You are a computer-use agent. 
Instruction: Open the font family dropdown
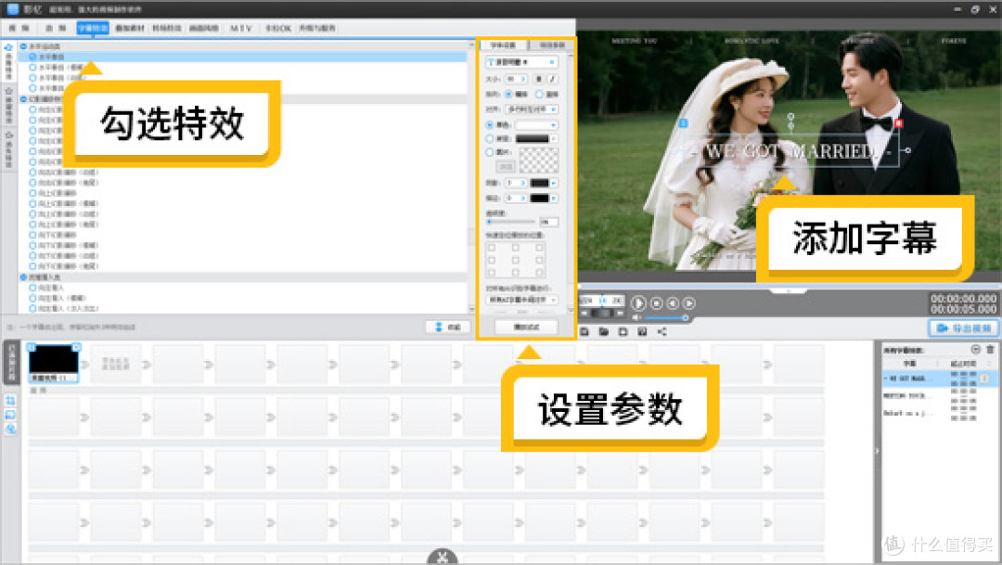(521, 62)
